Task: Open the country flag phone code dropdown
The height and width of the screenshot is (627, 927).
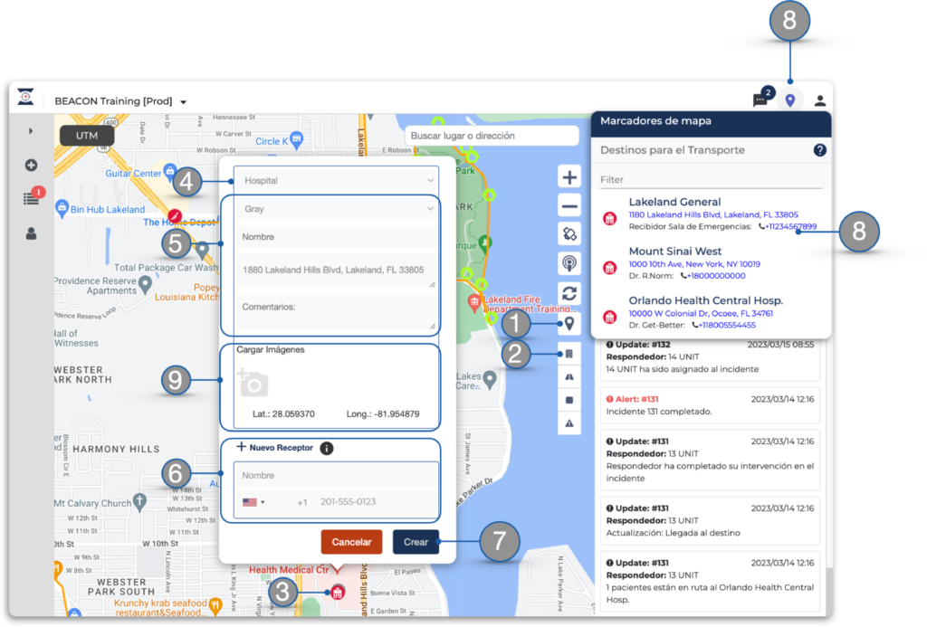Action: tap(253, 502)
